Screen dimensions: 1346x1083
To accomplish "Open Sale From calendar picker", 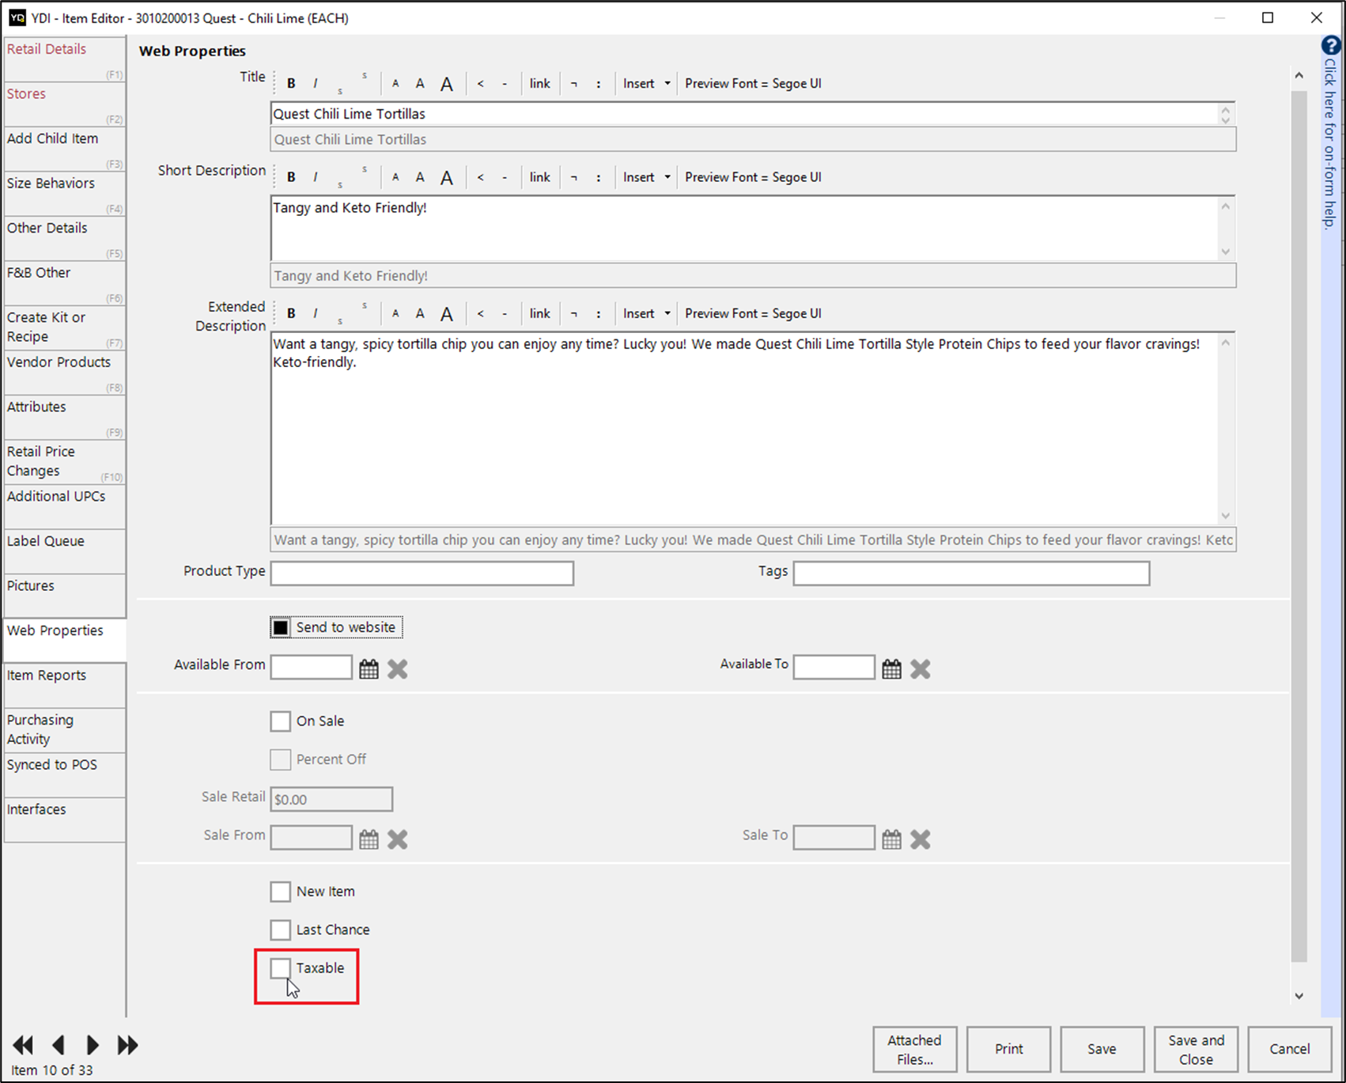I will tap(369, 839).
